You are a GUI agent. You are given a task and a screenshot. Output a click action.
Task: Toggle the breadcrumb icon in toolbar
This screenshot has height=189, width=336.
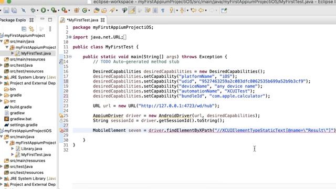[x=124, y=10]
